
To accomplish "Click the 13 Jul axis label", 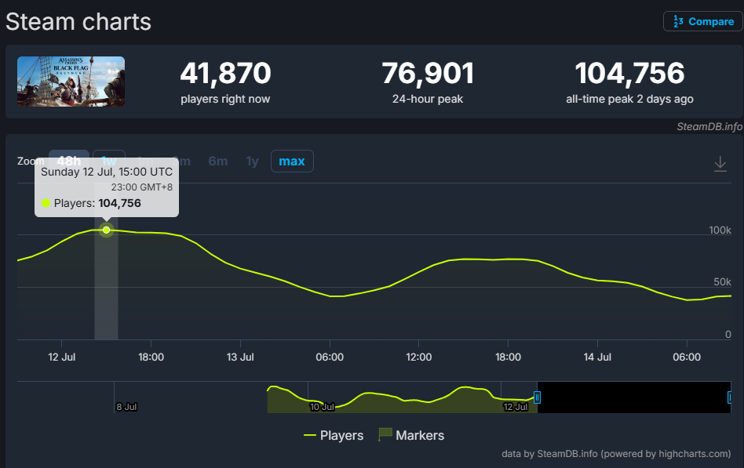I will [x=240, y=357].
